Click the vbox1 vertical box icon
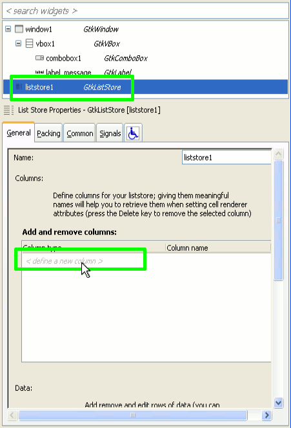 pos(29,43)
